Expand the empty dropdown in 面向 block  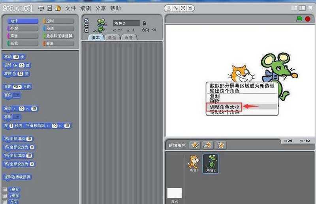pyautogui.click(x=17, y=95)
